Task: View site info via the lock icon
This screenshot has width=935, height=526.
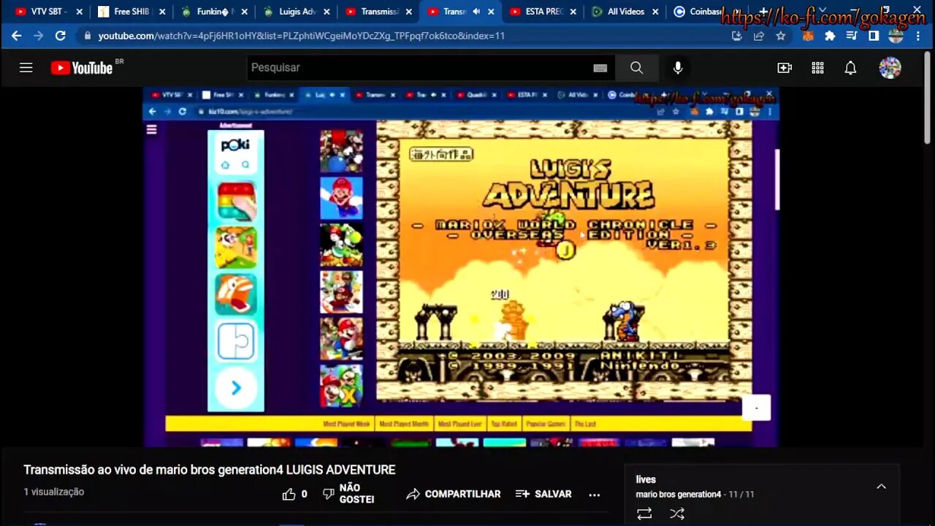Action: coord(88,36)
